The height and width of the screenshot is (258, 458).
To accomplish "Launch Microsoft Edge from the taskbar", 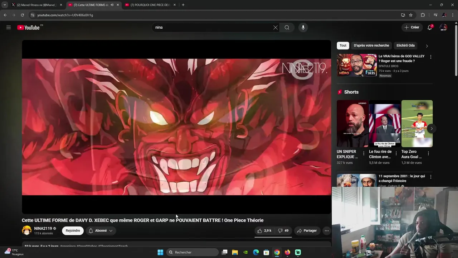I will click(256, 252).
